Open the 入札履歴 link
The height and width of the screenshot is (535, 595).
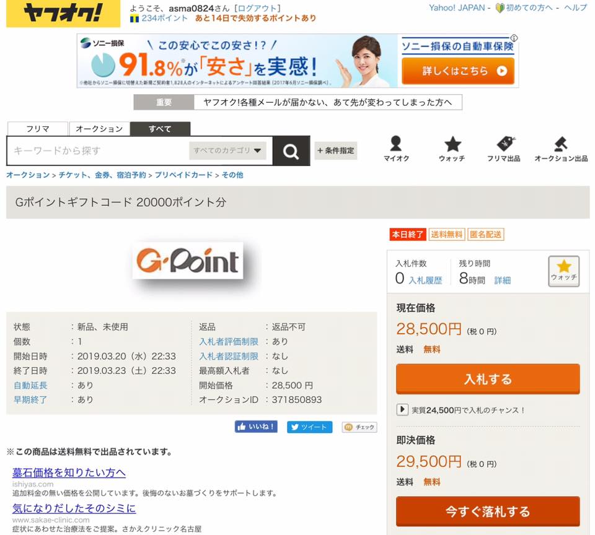pos(425,281)
